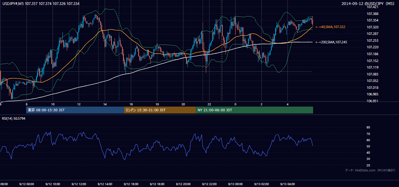Click hour tick 12 under the price chart
This screenshot has width=399, height=187.
point(79,104)
